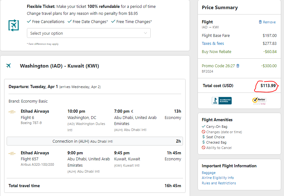This screenshot has width=284, height=196.
Task: Click the dollar icon beside Seat Choice
Action: (x=204, y=137)
